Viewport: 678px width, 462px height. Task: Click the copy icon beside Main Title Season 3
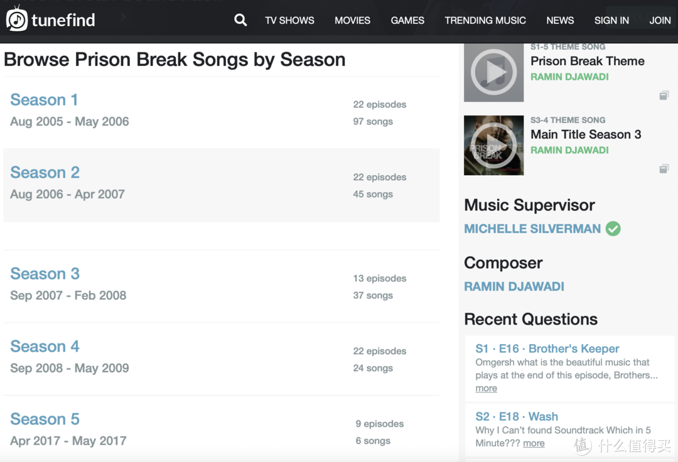664,169
